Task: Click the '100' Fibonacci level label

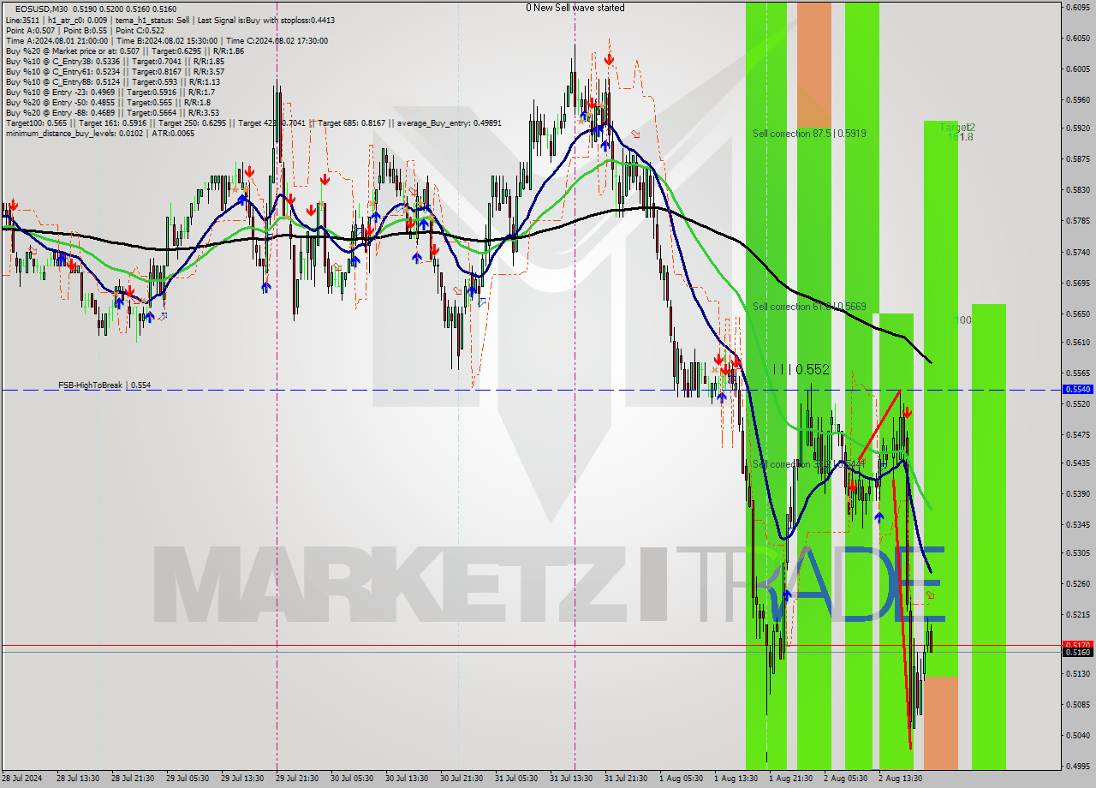Action: coord(963,319)
